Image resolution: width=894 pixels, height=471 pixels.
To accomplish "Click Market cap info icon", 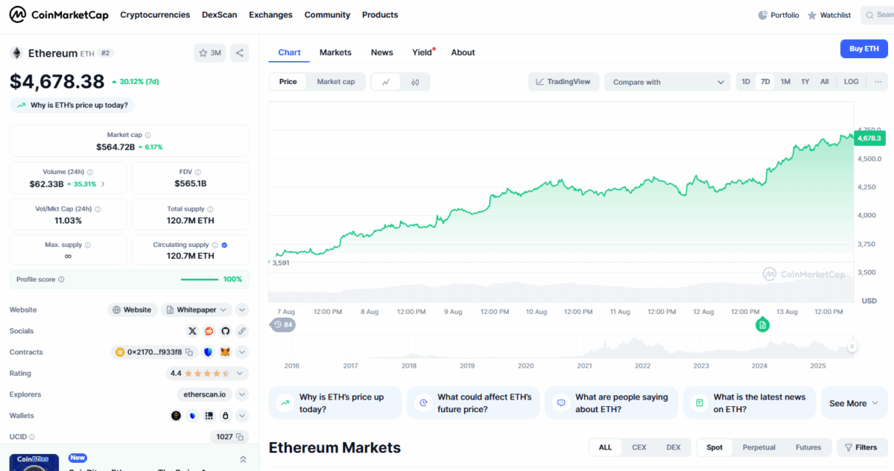I will pos(148,135).
